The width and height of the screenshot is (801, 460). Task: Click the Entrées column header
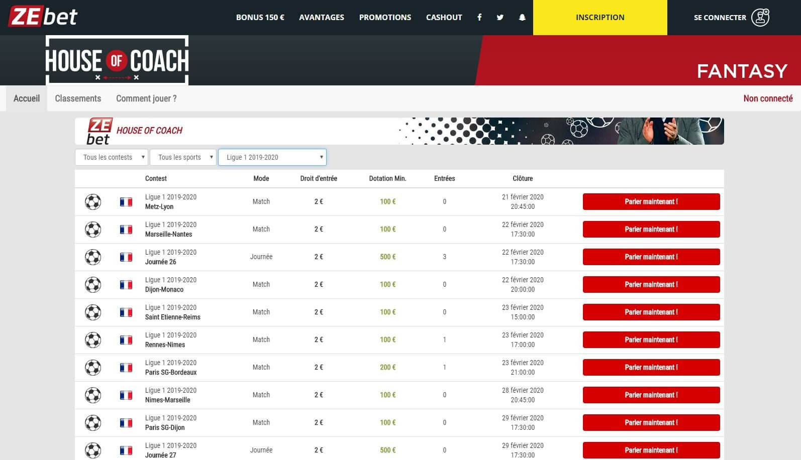pos(445,178)
